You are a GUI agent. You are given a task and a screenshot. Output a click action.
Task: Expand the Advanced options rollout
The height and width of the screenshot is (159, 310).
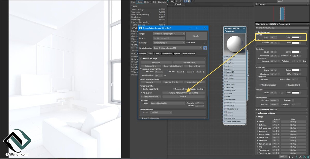coord(266,113)
